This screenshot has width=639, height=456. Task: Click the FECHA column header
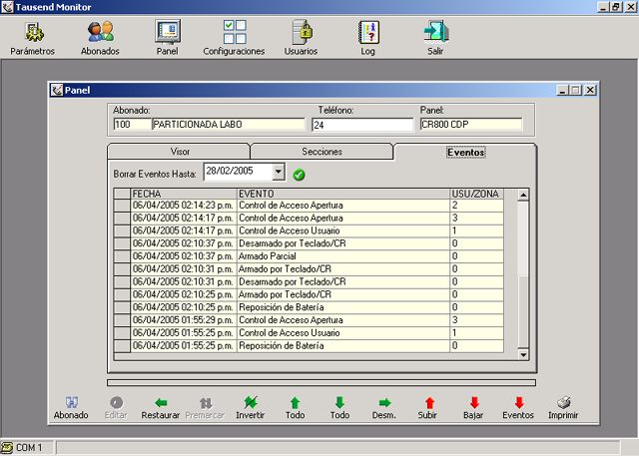[x=184, y=194]
